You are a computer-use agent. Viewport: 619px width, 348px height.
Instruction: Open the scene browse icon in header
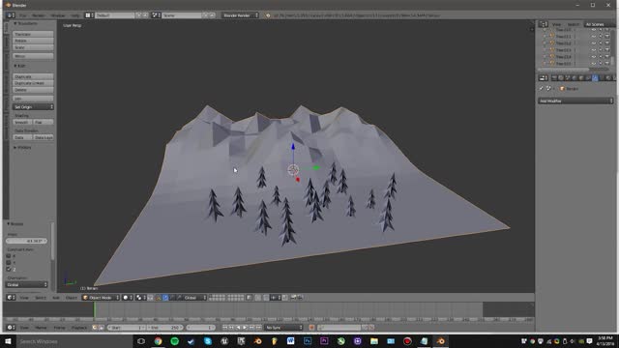[x=157, y=15]
